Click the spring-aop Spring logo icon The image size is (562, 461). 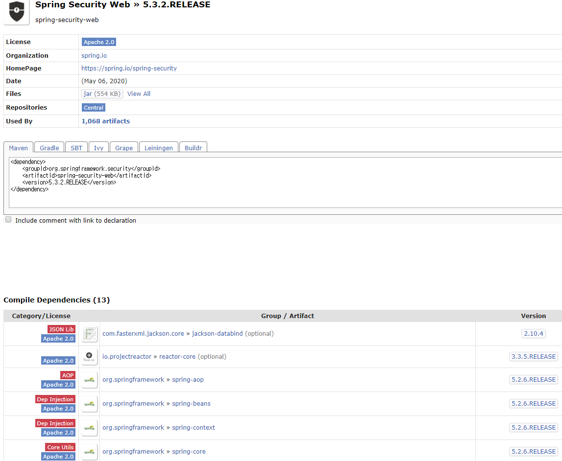coord(89,380)
